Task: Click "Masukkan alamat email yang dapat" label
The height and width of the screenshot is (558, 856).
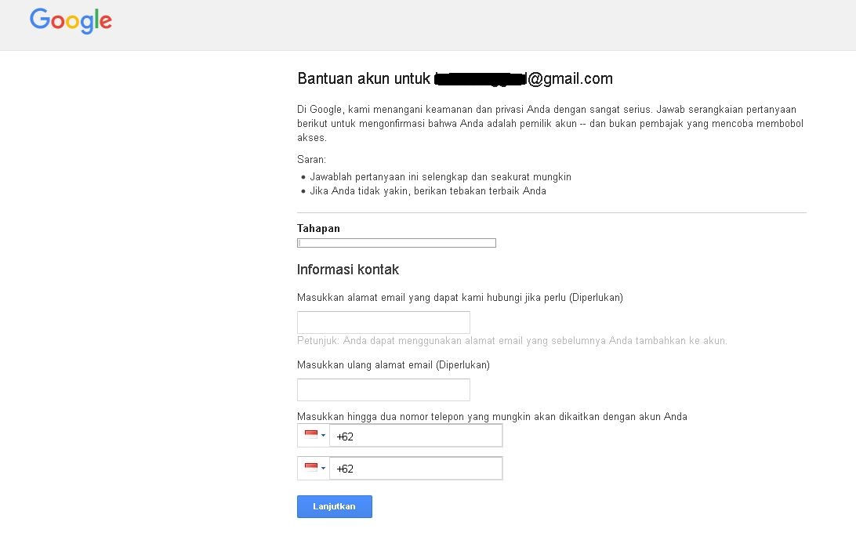Action: pos(459,298)
